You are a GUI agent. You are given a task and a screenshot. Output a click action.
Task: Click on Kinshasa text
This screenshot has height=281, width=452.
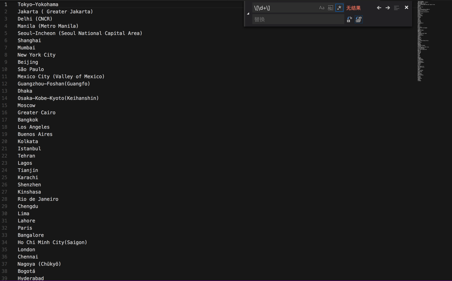click(29, 192)
